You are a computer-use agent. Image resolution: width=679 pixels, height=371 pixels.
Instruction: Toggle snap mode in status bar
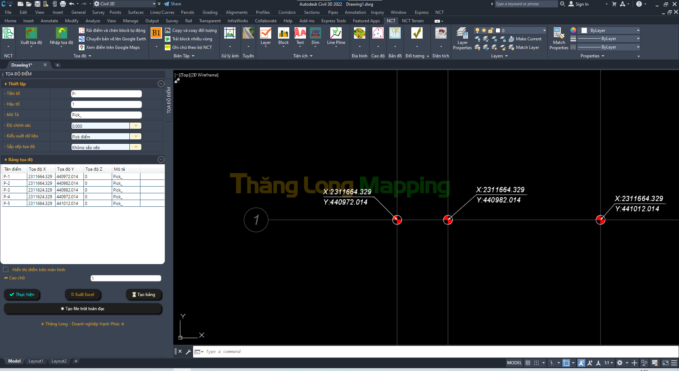(536, 363)
